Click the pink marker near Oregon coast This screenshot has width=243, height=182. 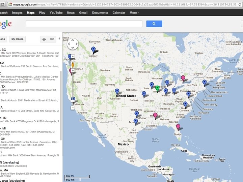tap(70, 72)
